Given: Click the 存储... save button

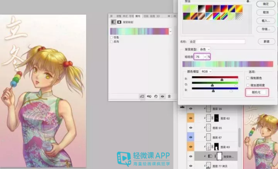Looking at the screenshot, I should (266, 29).
